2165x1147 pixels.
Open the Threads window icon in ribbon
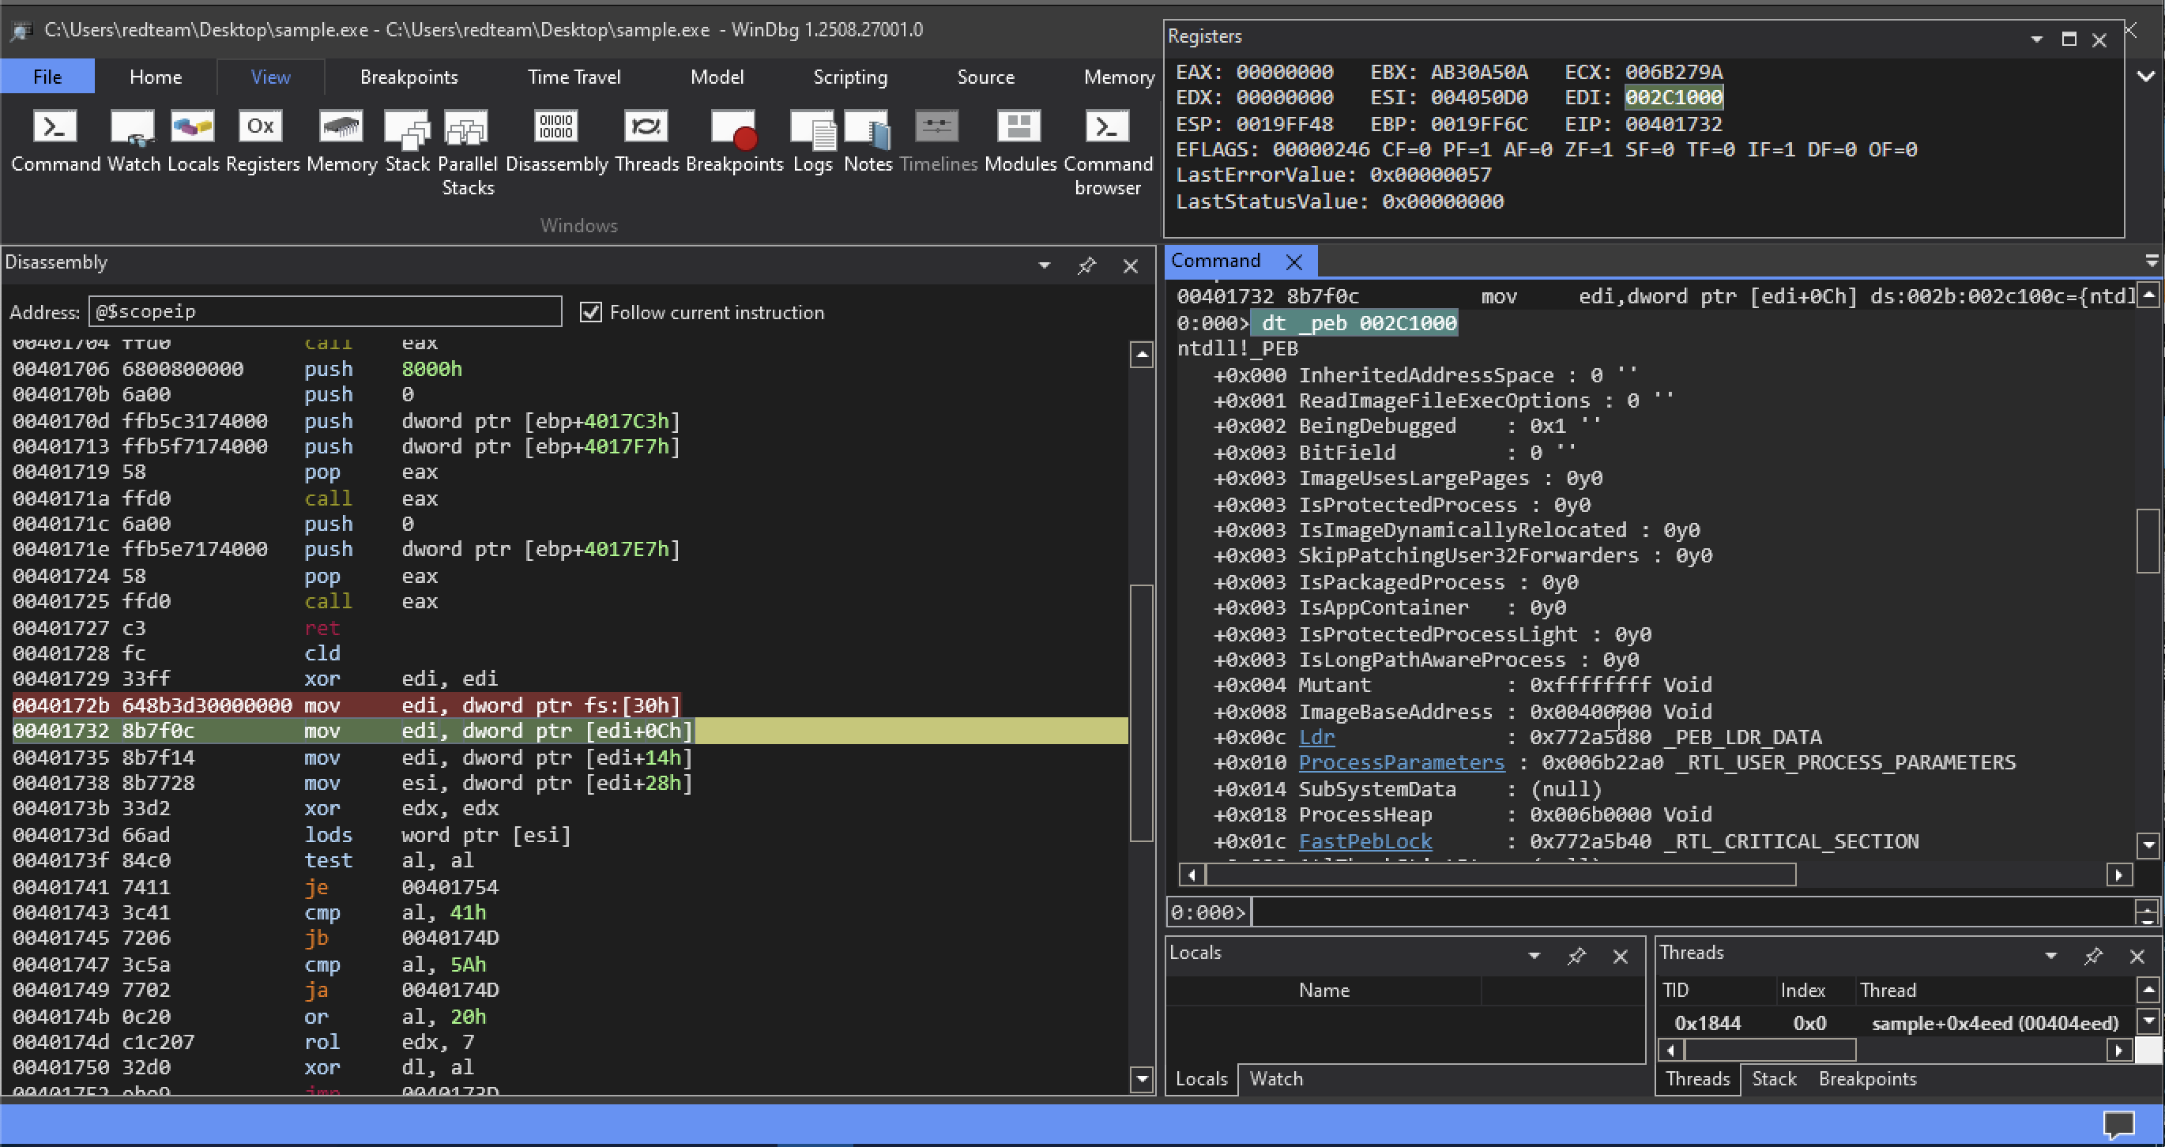646,141
